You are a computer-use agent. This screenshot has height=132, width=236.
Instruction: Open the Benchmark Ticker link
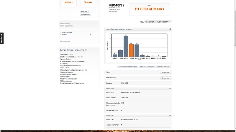point(67,55)
